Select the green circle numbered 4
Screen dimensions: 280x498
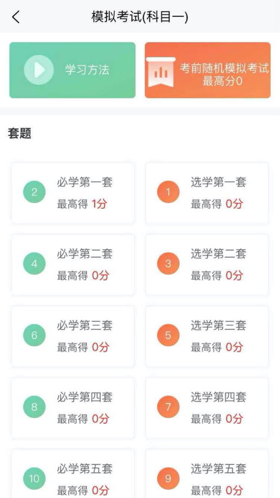(x=34, y=263)
